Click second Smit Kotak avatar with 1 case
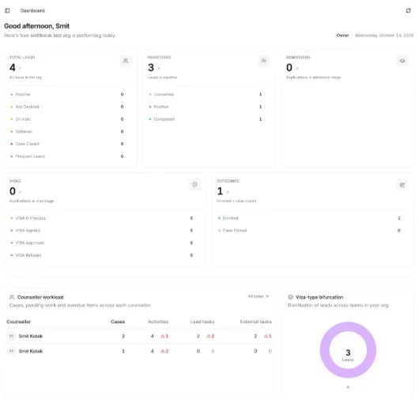 (x=11, y=351)
